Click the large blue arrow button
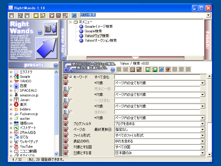Screen dimensions: 221x166 click(47, 48)
